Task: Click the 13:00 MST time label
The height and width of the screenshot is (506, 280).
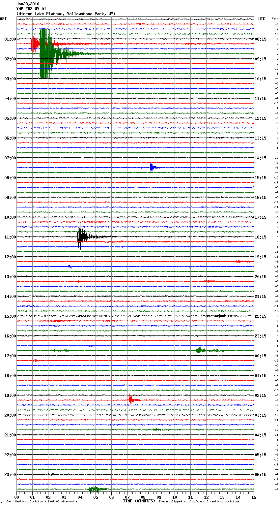Action: pyautogui.click(x=10, y=277)
